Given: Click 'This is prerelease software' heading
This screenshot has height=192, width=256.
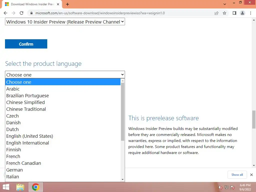Looking at the screenshot, I should pos(163,118).
